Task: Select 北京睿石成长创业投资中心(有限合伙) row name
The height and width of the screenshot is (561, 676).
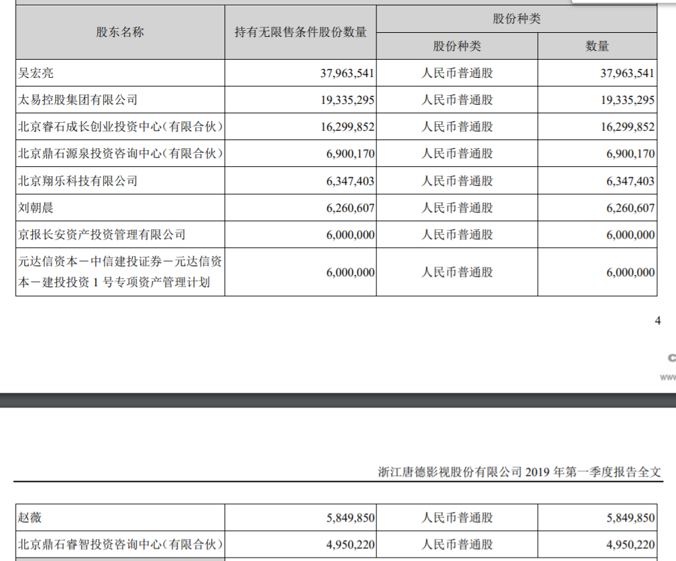Action: 121,127
